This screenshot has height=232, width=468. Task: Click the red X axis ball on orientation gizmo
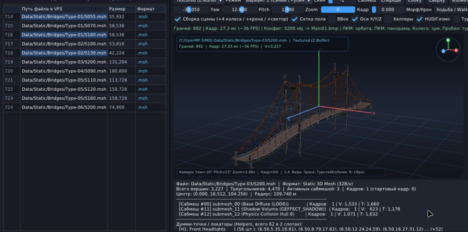[x=456, y=51]
